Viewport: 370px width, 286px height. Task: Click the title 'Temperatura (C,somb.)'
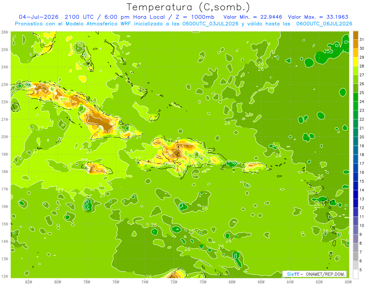pyautogui.click(x=188, y=7)
